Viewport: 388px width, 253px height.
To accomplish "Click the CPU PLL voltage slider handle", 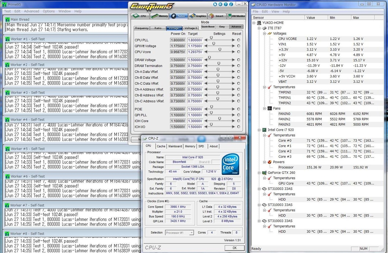I will pos(211,38).
